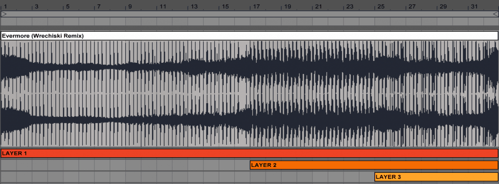Image resolution: width=499 pixels, height=184 pixels.
Task: Click bar 23 on the ruler
Action: 350,6
